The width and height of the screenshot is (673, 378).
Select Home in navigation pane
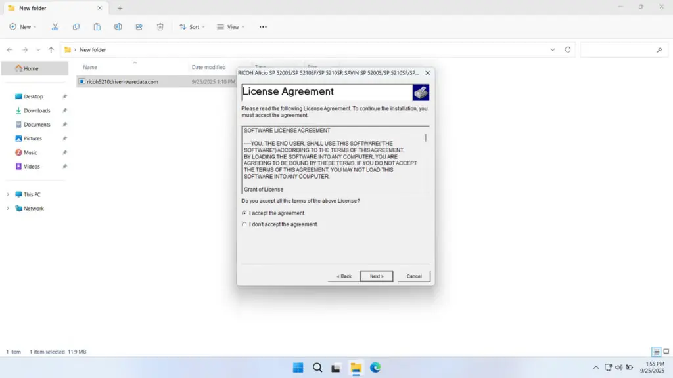35,68
